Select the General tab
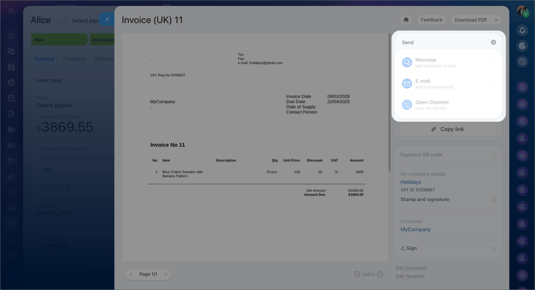The width and height of the screenshot is (535, 290). point(44,59)
